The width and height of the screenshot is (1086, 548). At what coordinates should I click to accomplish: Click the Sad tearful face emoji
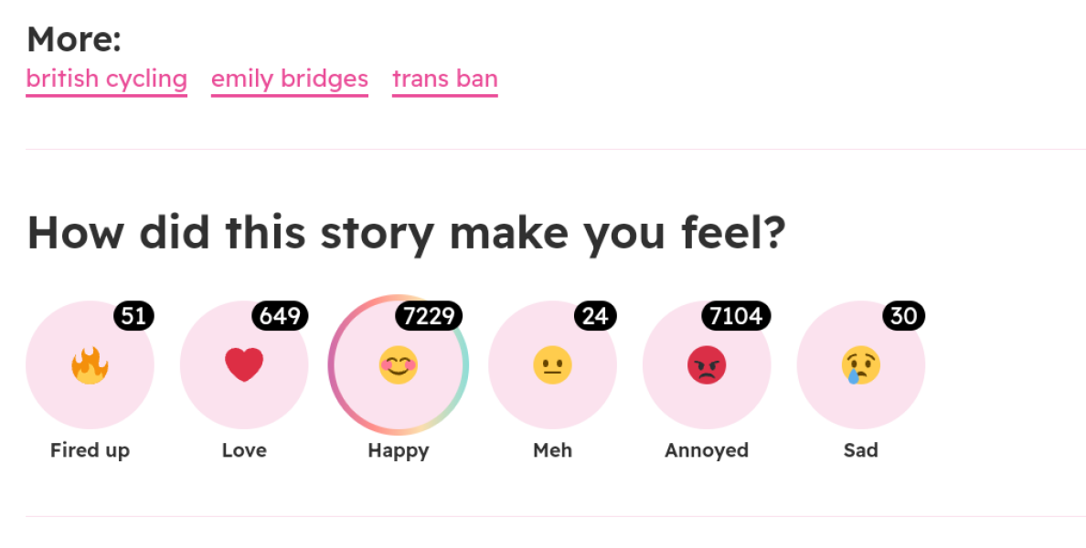(x=861, y=364)
